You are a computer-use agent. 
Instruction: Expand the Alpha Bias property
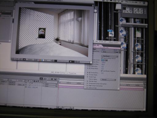coord(88,66)
